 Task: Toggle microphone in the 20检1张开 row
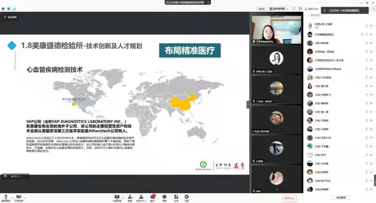click(367, 155)
